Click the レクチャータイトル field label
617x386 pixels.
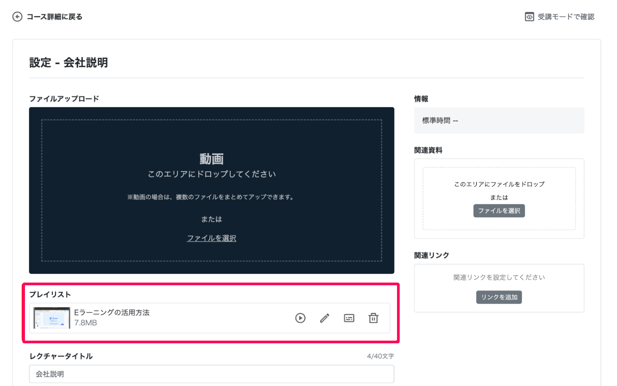[61, 356]
